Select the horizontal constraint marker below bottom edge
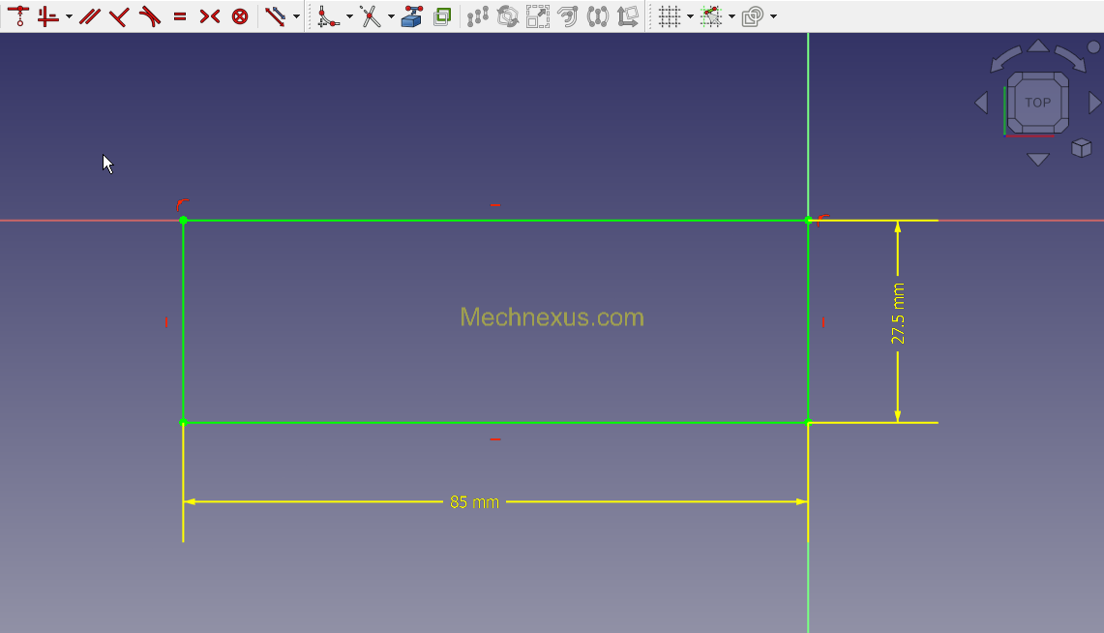 (x=495, y=439)
